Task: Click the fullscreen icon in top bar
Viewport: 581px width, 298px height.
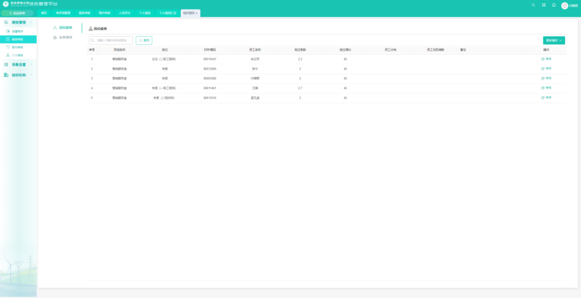Action: [x=544, y=5]
